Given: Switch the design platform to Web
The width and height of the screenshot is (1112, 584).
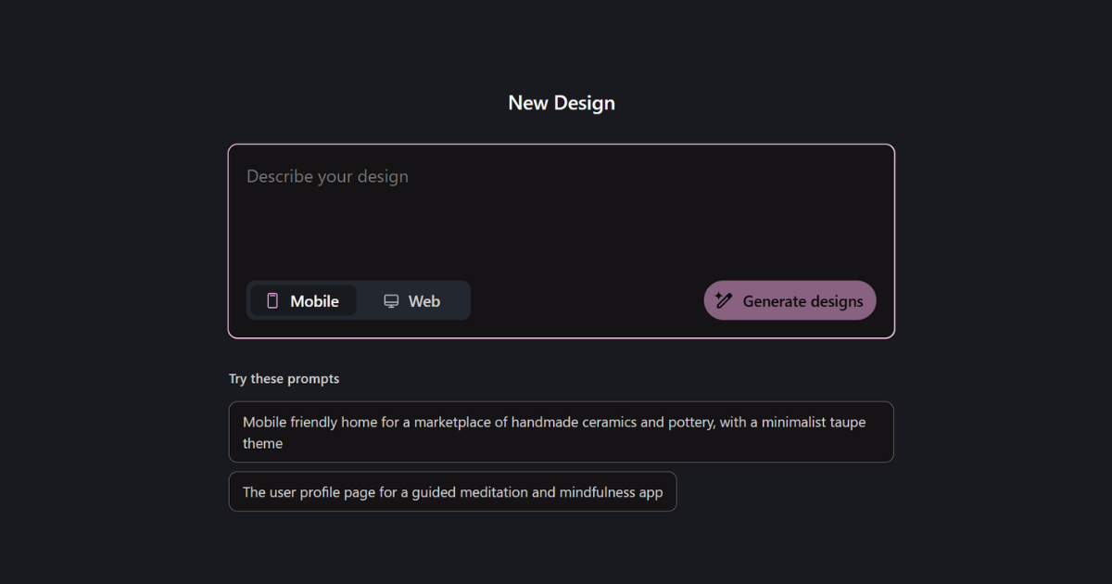Looking at the screenshot, I should click(412, 300).
